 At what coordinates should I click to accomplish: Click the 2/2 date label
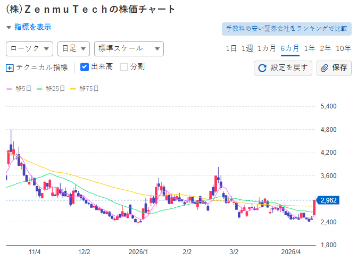[187, 252]
